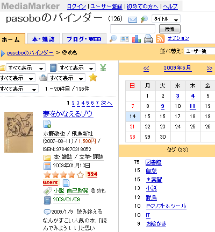Click the ID card profile icon

click(125, 39)
